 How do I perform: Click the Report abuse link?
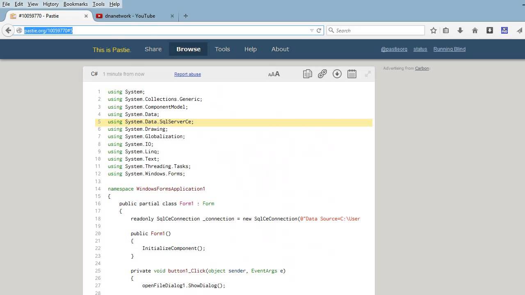[x=187, y=74]
